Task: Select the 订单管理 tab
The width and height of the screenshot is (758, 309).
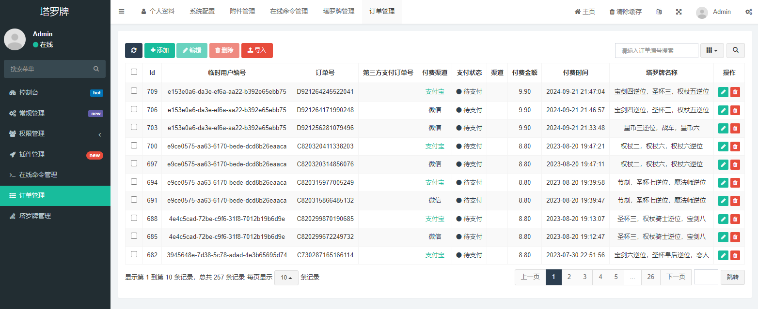Action: (382, 12)
